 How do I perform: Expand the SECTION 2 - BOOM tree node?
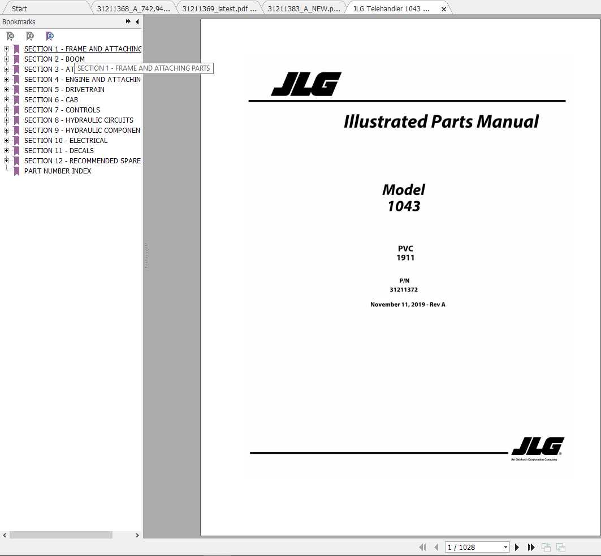pos(6,59)
